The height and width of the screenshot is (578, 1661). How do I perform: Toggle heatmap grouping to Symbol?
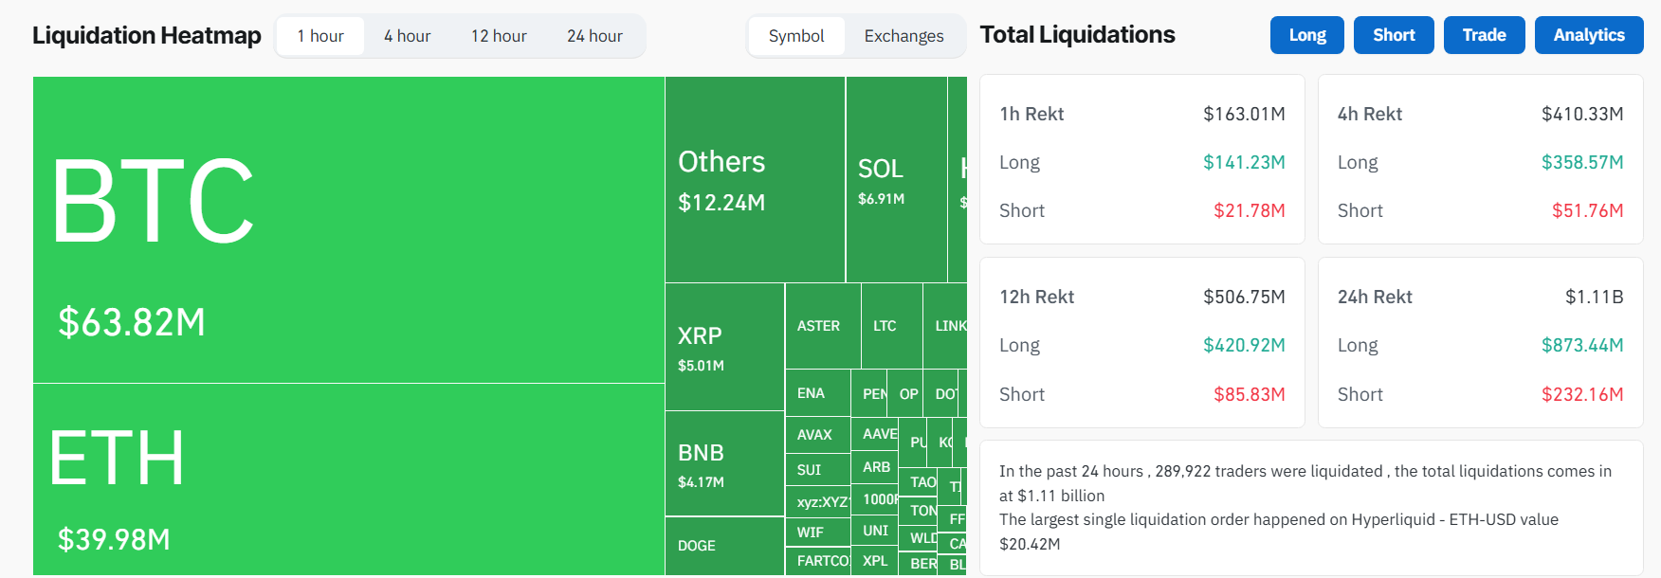point(796,36)
